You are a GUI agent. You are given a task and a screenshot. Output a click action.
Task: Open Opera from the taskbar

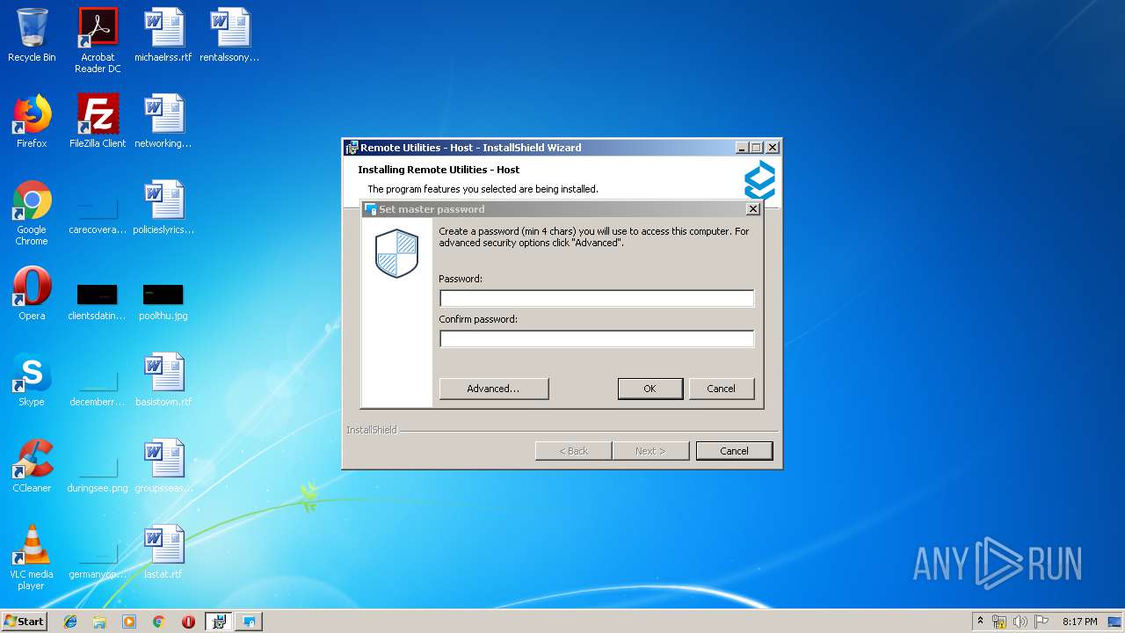pos(188,622)
